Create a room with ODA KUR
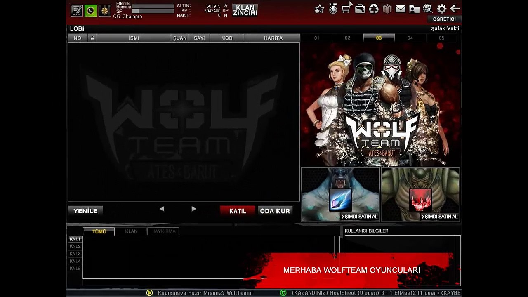This screenshot has height=297, width=528. 275,211
